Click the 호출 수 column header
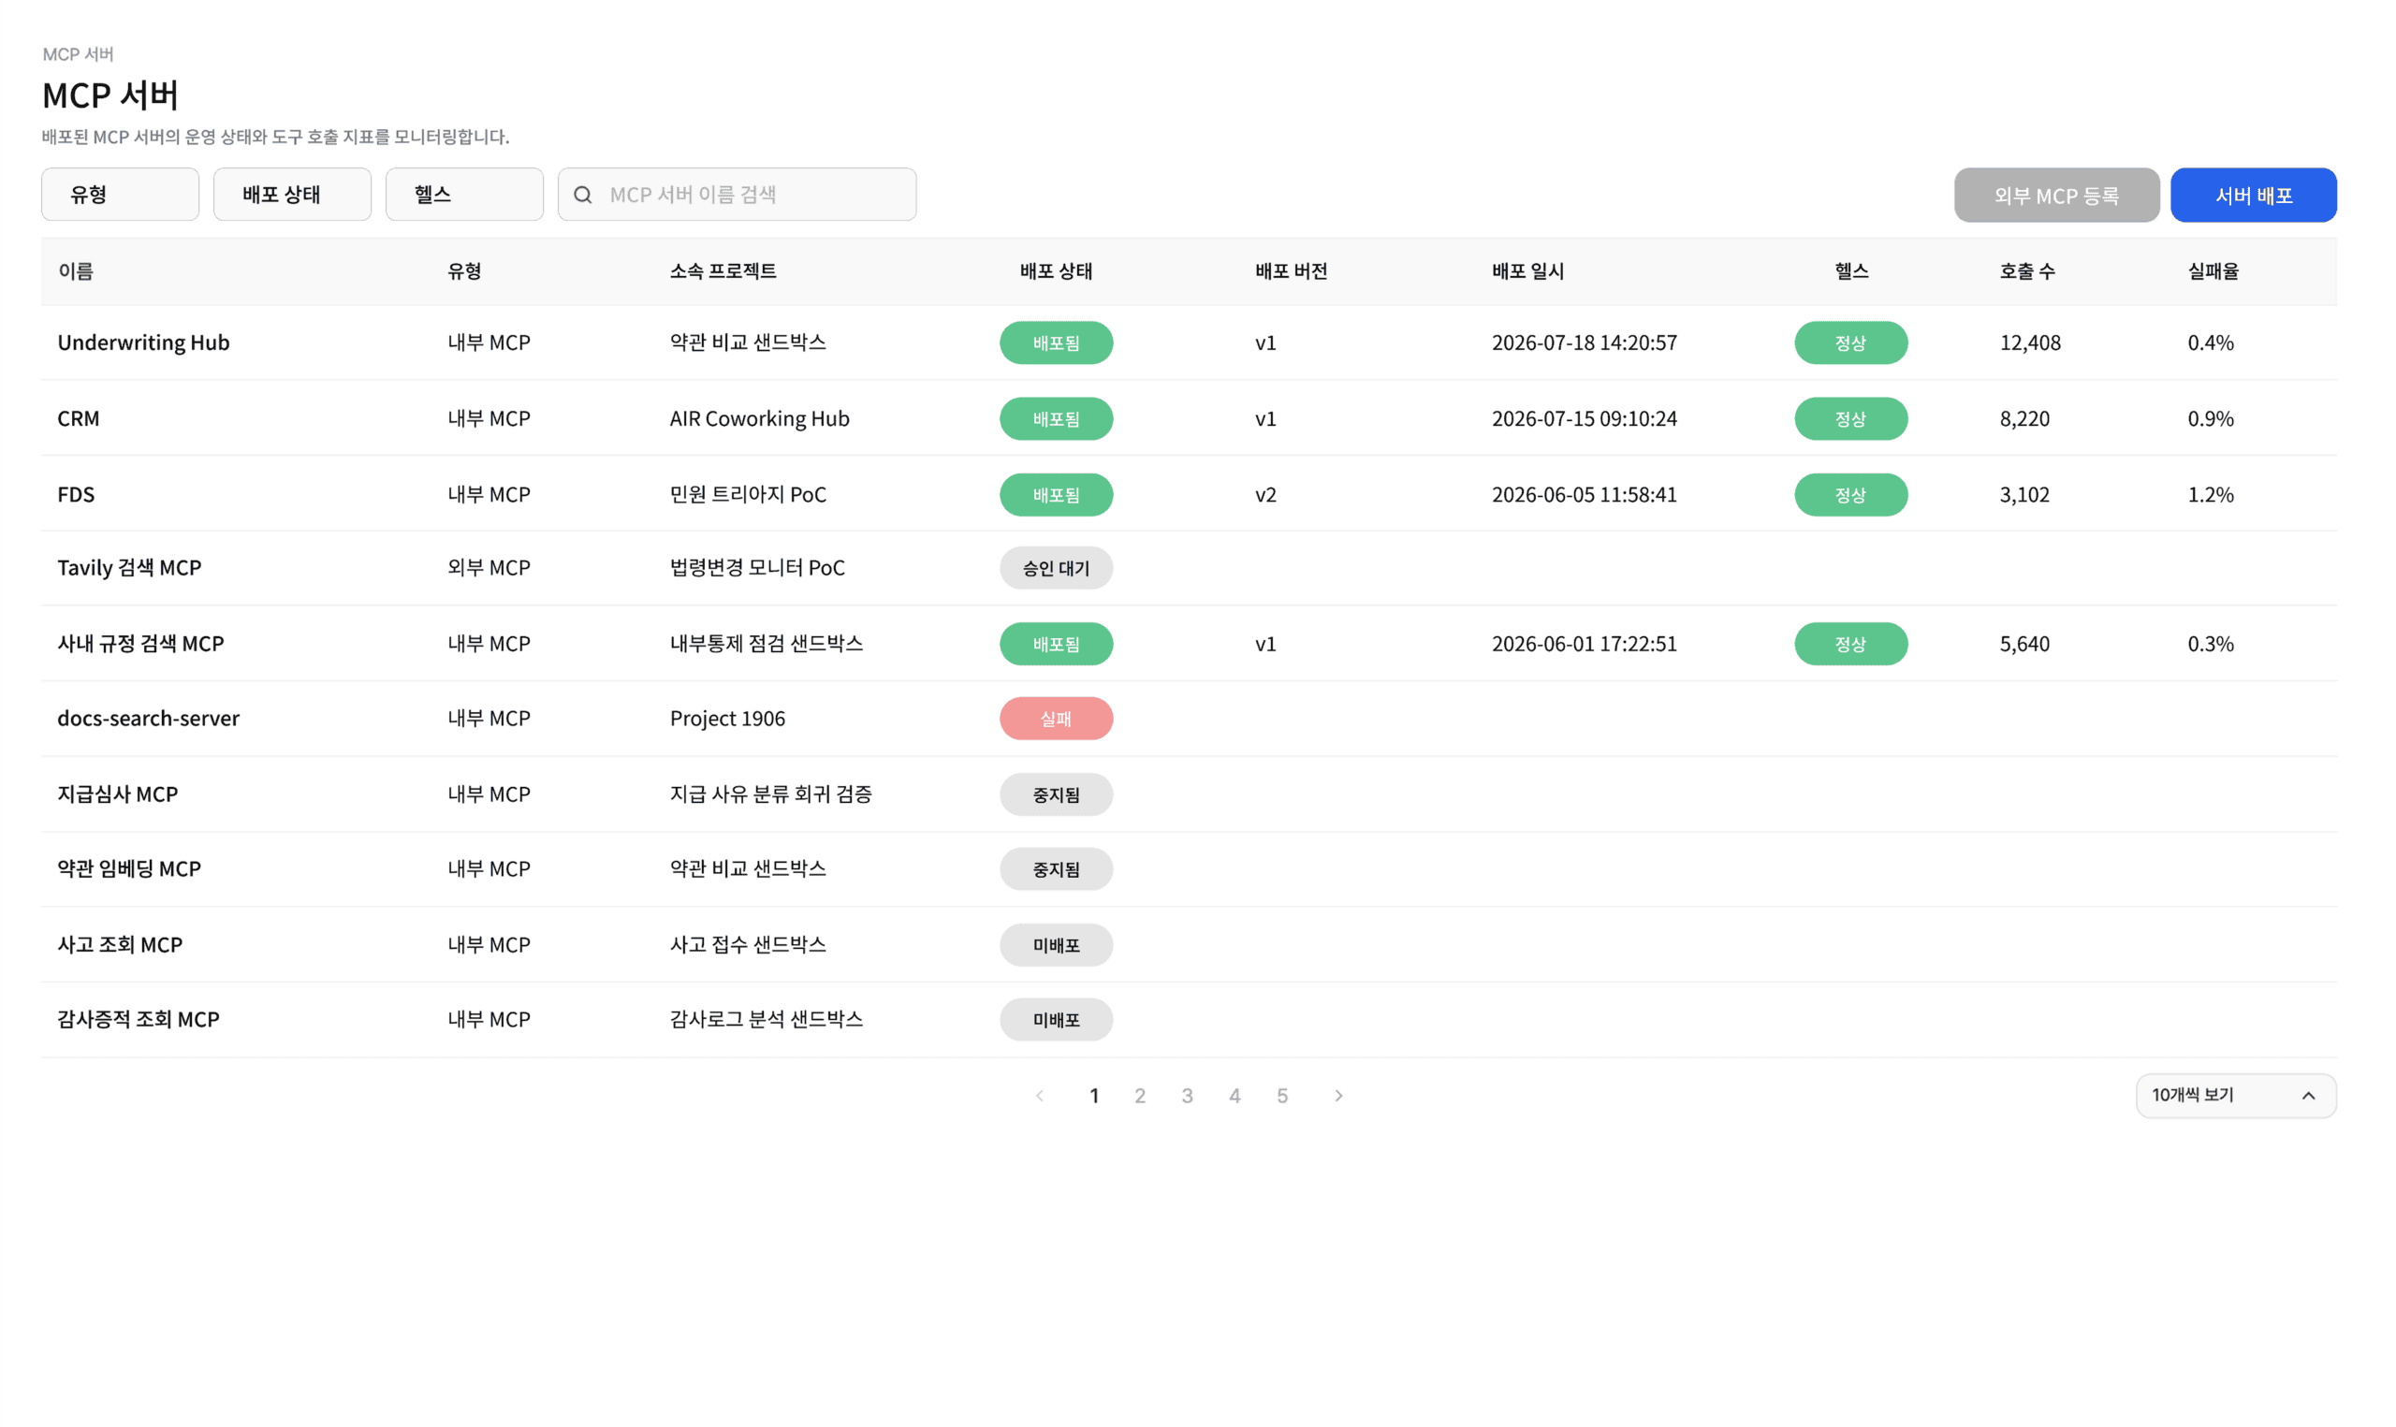The width and height of the screenshot is (2396, 1427). [x=2028, y=271]
